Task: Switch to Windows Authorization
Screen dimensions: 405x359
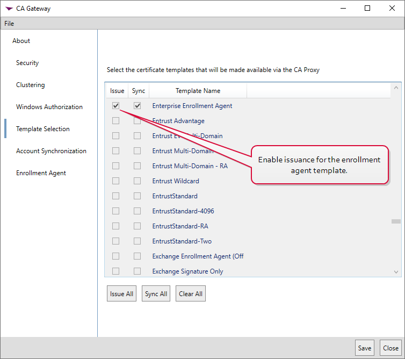Action: (x=49, y=107)
